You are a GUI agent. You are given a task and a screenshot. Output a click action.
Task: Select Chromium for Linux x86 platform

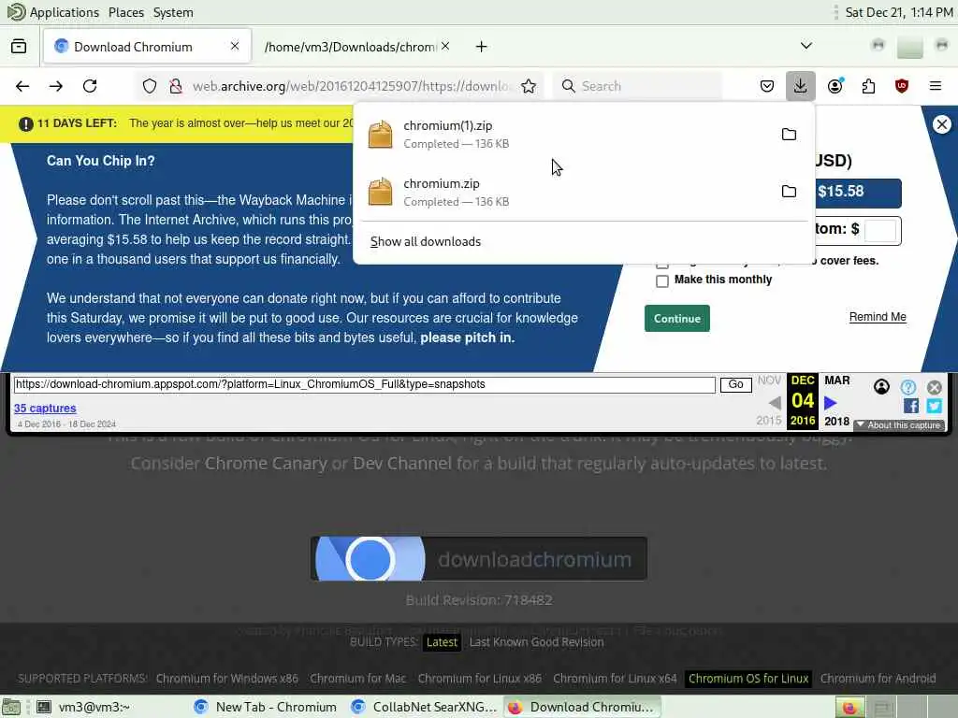[x=480, y=679]
